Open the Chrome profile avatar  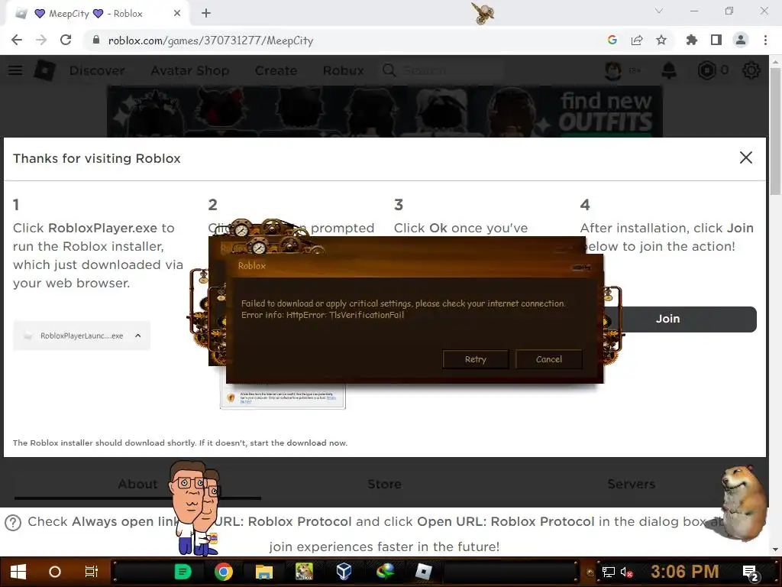click(x=741, y=40)
